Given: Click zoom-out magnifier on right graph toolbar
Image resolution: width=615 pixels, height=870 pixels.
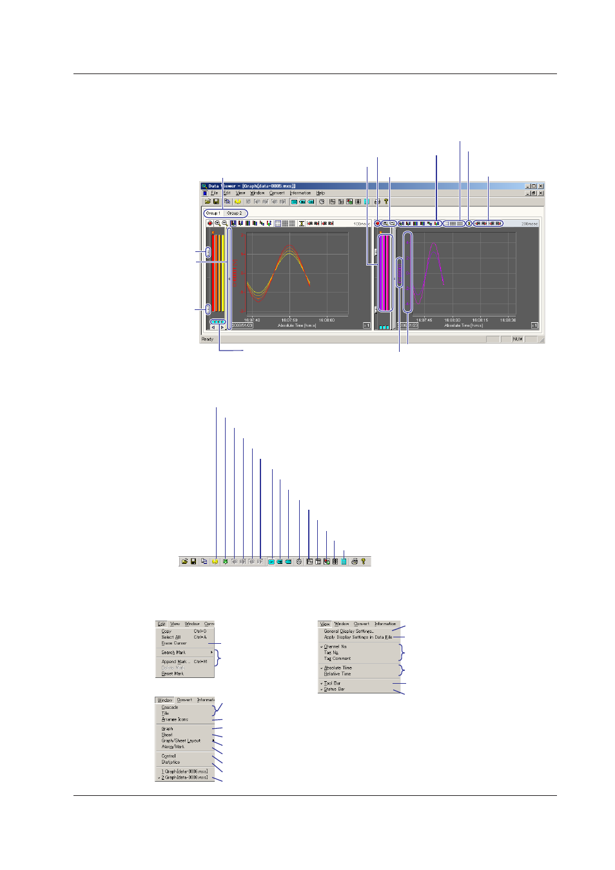Looking at the screenshot, I should click(x=393, y=224).
